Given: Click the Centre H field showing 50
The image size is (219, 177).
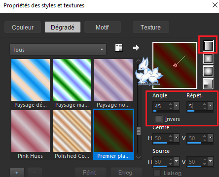Looking at the screenshot, I should tap(161, 138).
